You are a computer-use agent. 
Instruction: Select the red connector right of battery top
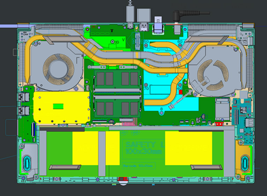point(220,123)
